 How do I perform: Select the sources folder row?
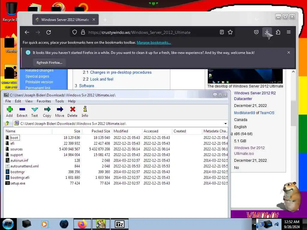tap(116, 149)
